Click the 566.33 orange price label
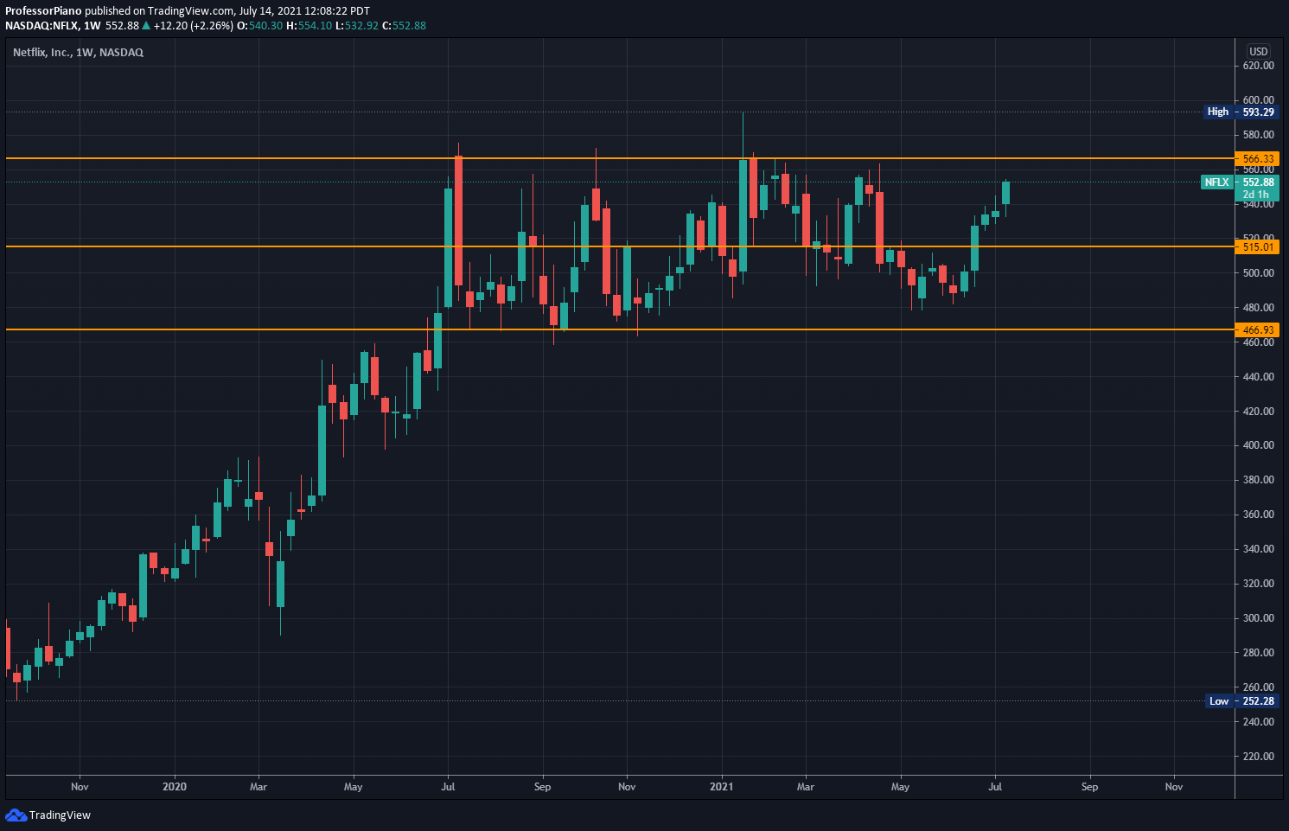 (1258, 158)
